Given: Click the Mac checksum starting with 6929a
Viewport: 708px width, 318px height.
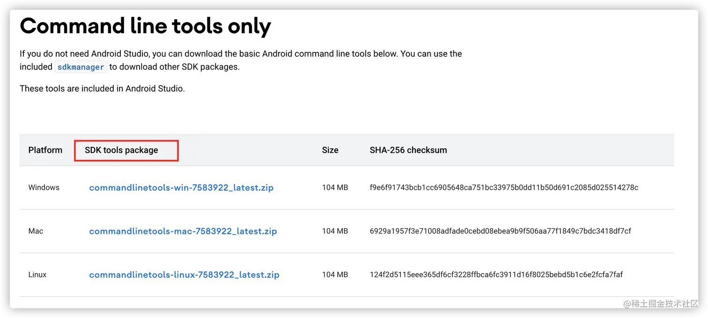Looking at the screenshot, I should [500, 231].
